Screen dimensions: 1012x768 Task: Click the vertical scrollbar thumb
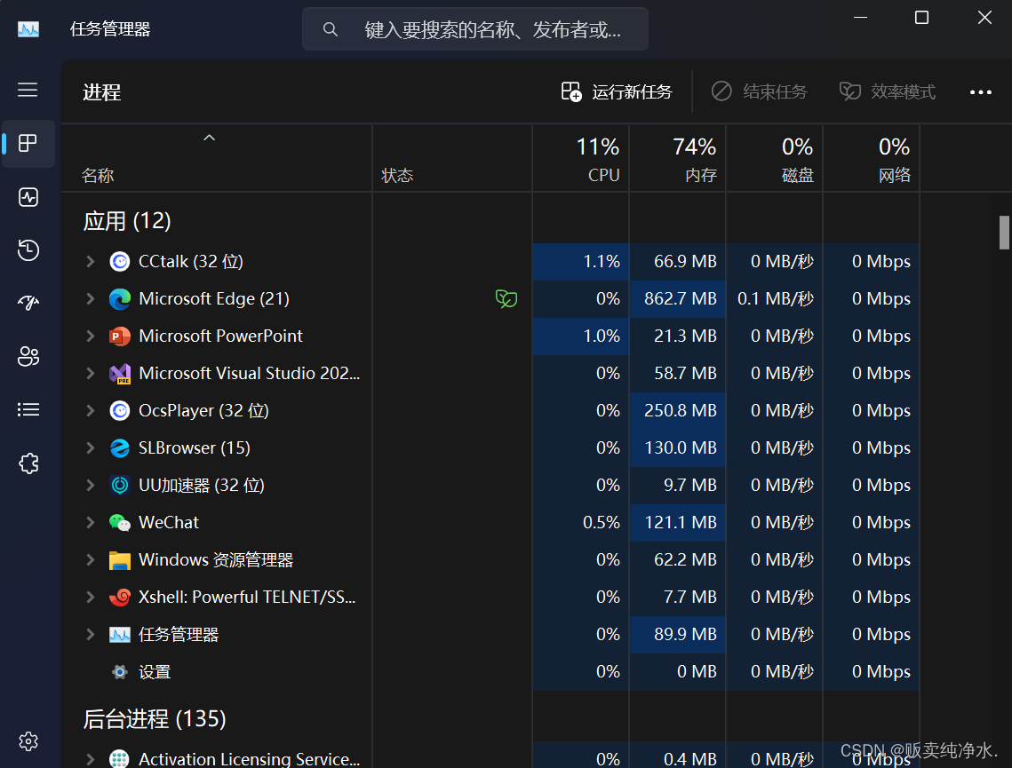(x=1004, y=233)
